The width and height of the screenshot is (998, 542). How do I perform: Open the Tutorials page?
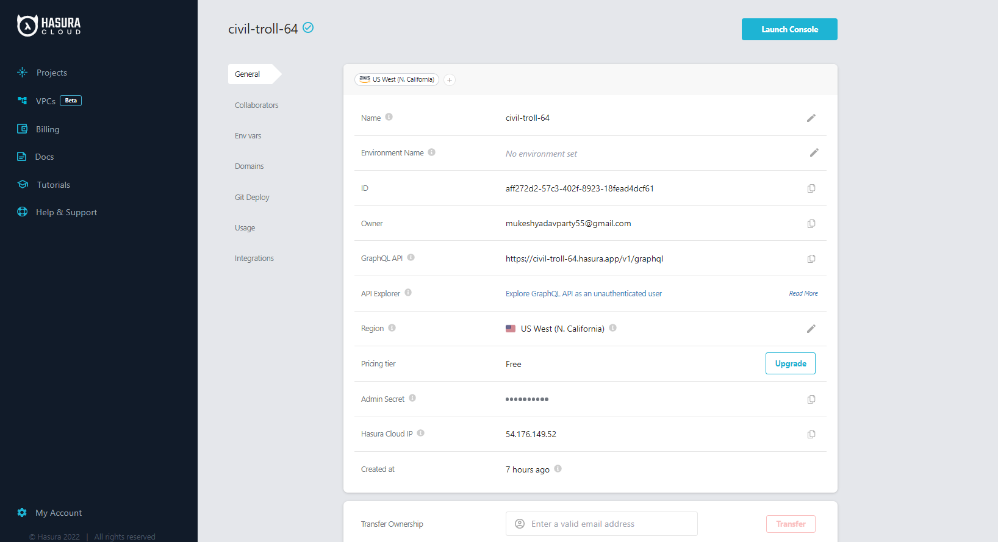coord(53,185)
